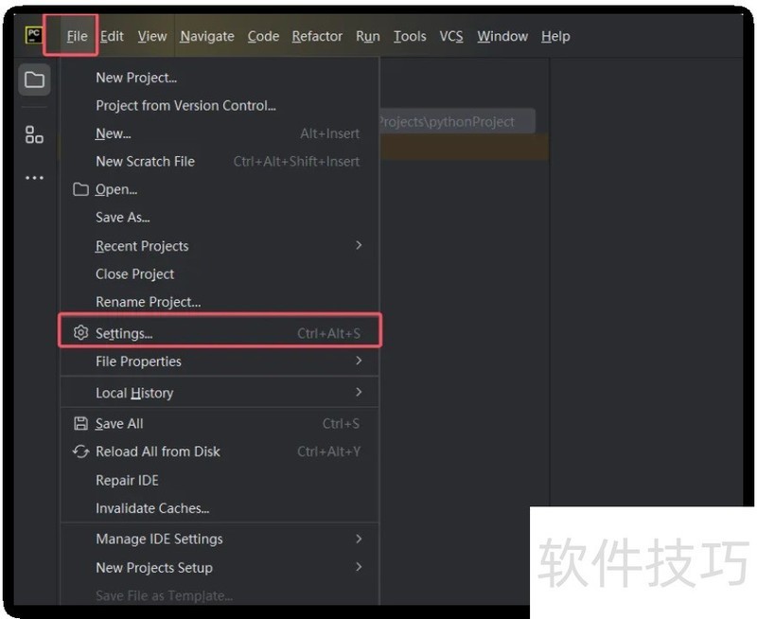The height and width of the screenshot is (619, 757).
Task: Click the gear icon beside Settings
Action: 80,333
